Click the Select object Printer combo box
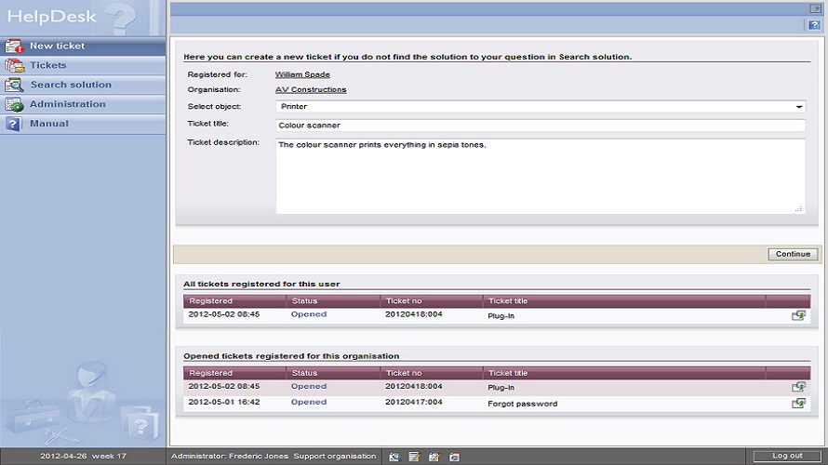Screen dimensions: 828x465 [541, 107]
